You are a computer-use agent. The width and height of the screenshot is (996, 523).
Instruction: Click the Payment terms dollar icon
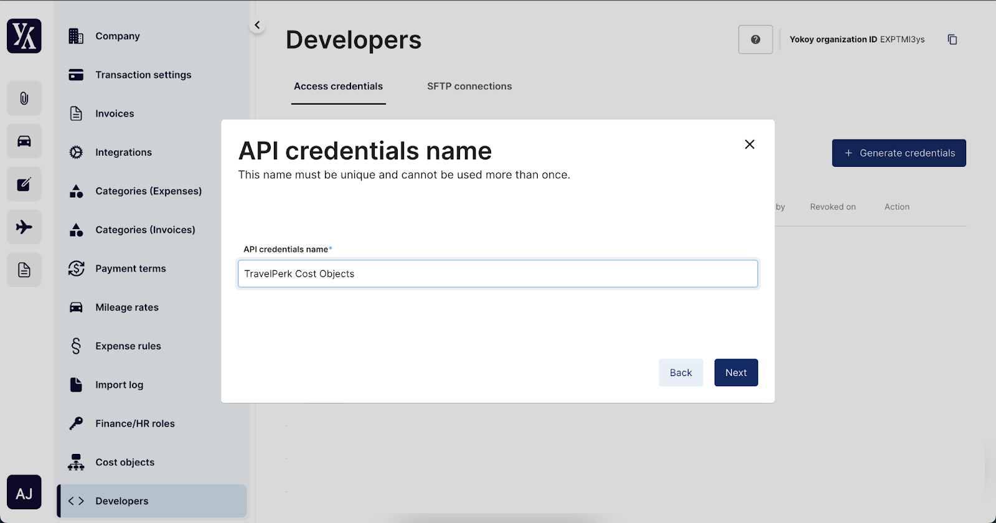tap(76, 268)
